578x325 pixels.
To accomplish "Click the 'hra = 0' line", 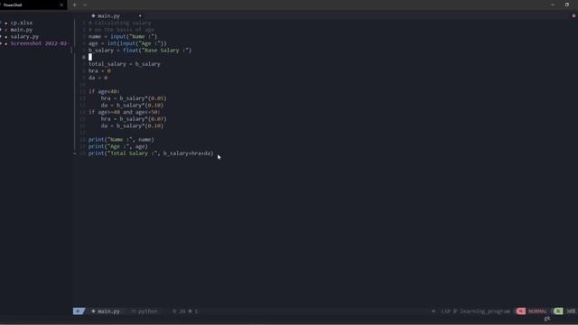I will [99, 70].
